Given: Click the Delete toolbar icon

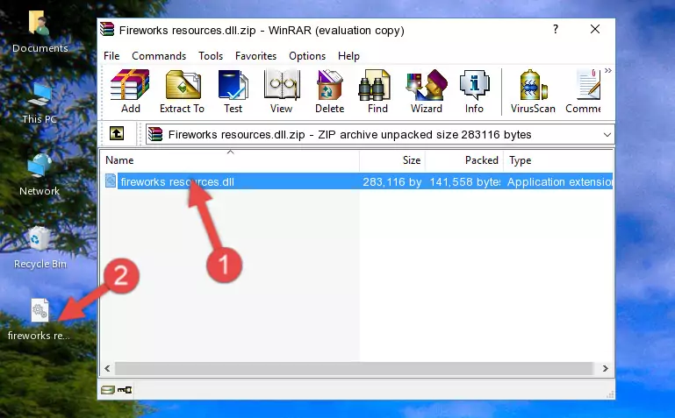Looking at the screenshot, I should (329, 91).
